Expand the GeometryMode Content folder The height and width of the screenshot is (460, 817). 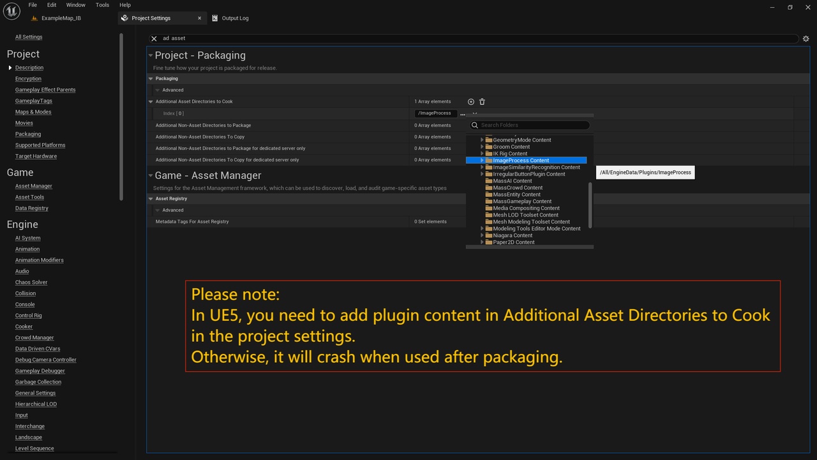483,140
